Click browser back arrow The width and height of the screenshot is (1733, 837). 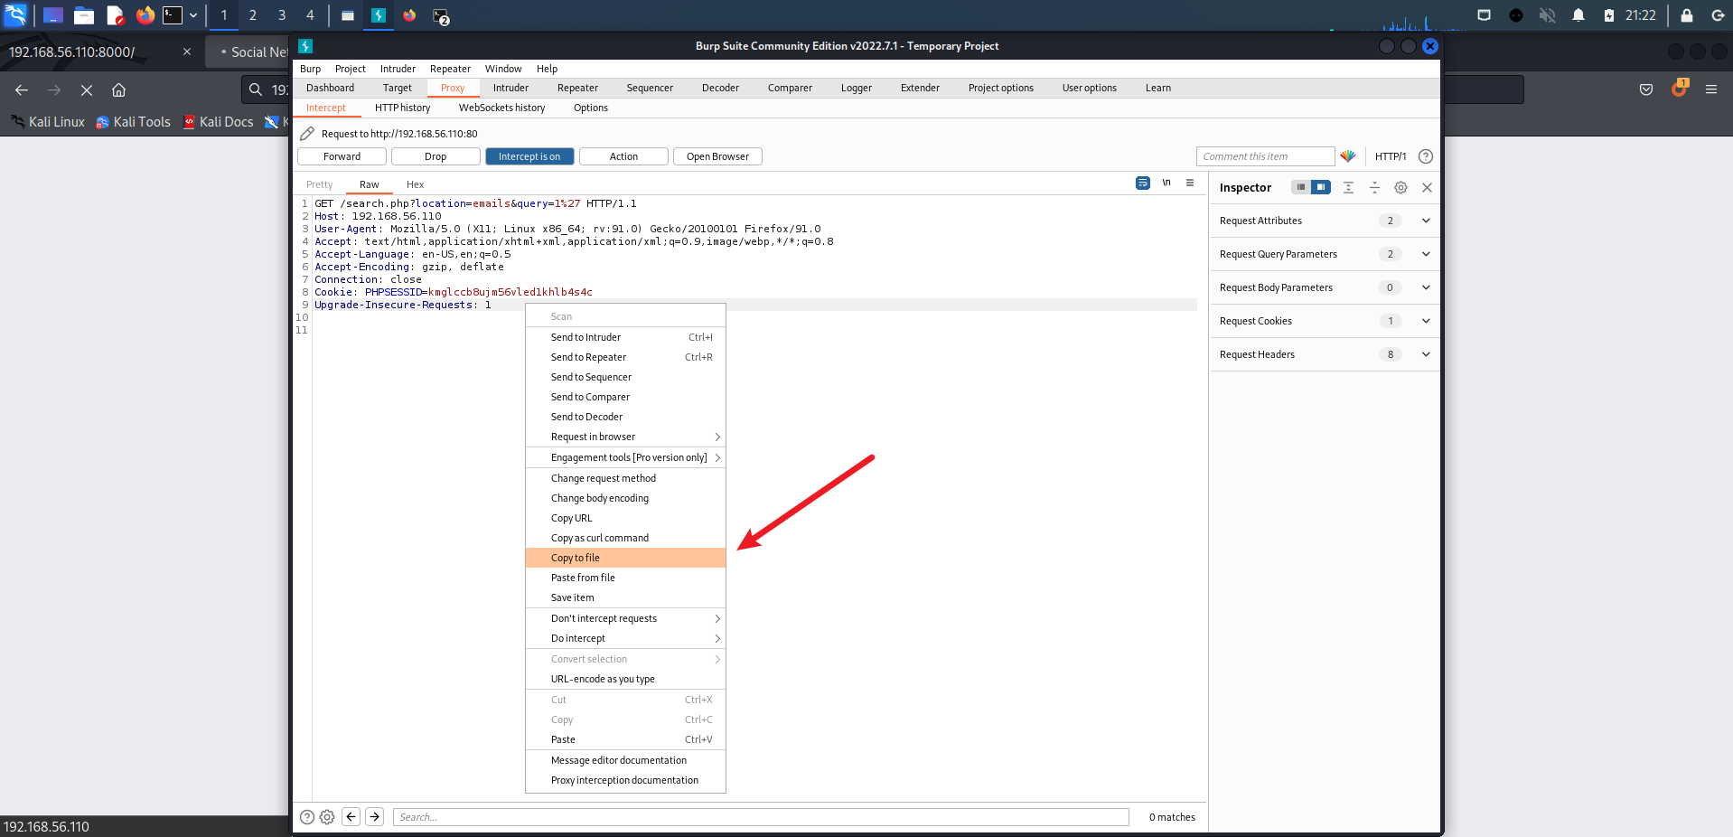click(22, 89)
